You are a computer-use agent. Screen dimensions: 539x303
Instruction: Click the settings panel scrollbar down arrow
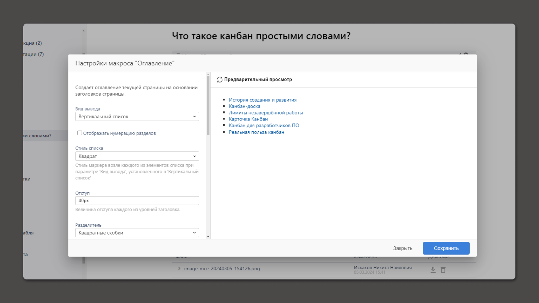(x=208, y=237)
